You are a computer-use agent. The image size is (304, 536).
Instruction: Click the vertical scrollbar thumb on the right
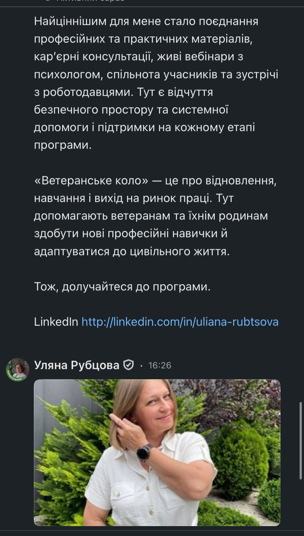pos(301,441)
